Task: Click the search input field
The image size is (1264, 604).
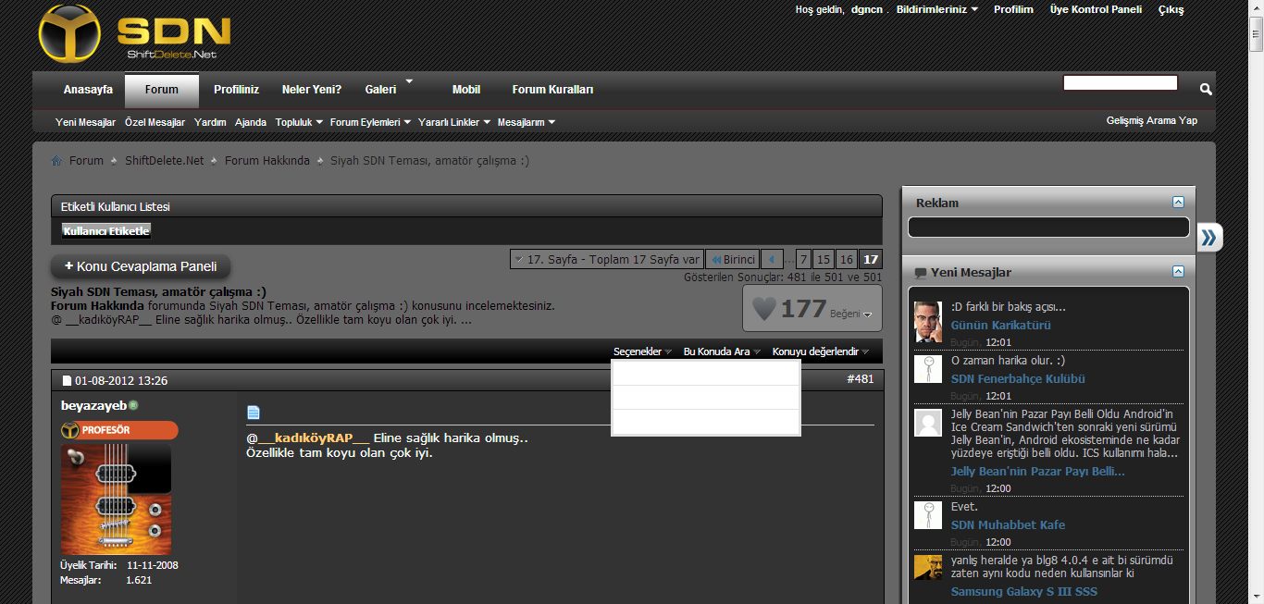Action: tap(1121, 83)
